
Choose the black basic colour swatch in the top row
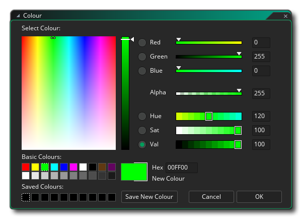(x=93, y=167)
